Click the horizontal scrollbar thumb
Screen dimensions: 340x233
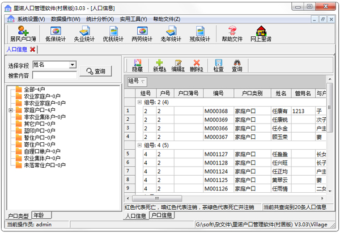pos(157,198)
